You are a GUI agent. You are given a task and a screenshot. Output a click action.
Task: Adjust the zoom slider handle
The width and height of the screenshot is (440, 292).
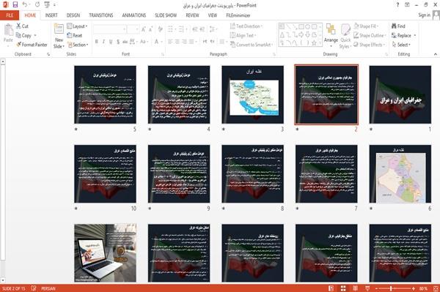(x=391, y=288)
